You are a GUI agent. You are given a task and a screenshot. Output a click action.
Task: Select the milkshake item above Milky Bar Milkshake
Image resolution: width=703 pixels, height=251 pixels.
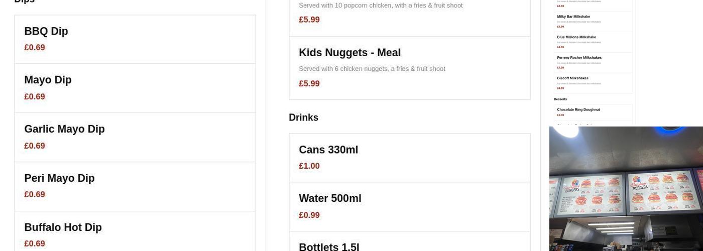tap(593, 4)
